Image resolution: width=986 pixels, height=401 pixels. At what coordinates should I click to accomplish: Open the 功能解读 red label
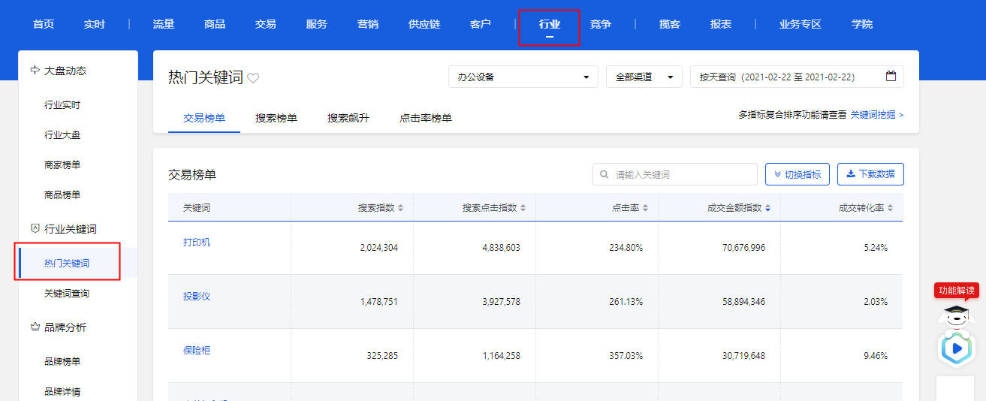(957, 291)
